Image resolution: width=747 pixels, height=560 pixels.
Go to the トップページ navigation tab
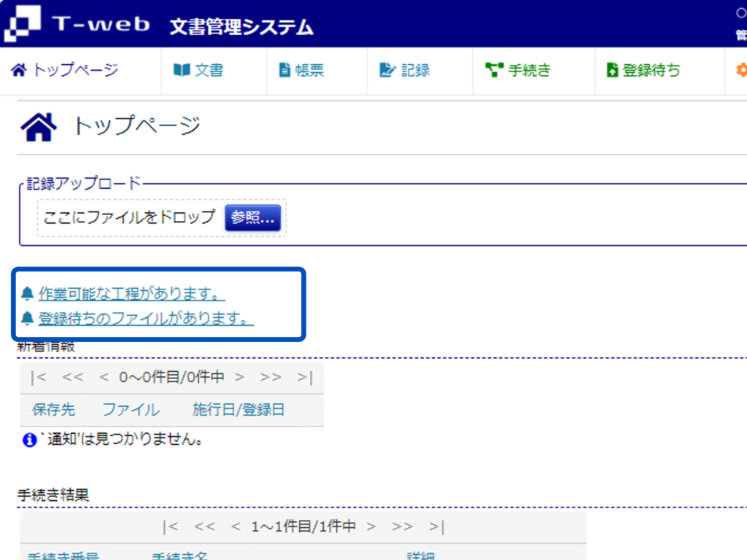coord(66,71)
